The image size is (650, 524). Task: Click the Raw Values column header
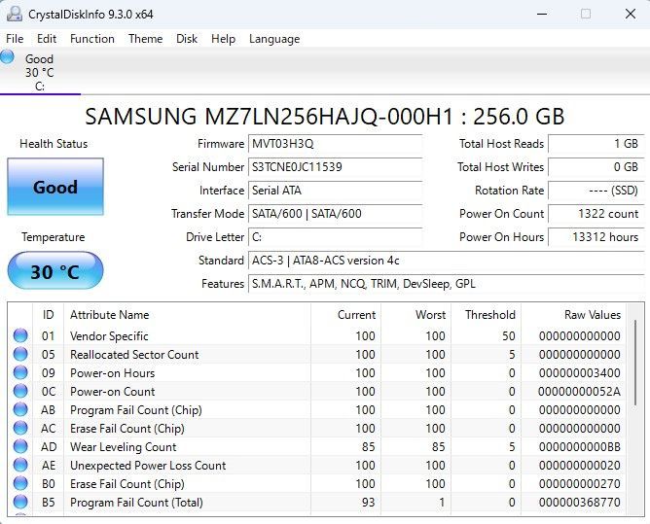coord(574,315)
